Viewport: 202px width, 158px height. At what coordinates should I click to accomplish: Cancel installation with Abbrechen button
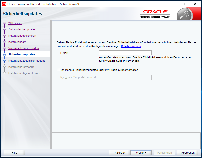click(x=188, y=153)
